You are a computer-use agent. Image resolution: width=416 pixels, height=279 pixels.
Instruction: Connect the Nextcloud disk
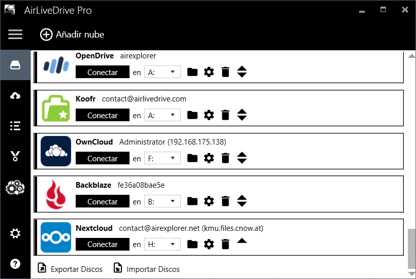point(103,245)
